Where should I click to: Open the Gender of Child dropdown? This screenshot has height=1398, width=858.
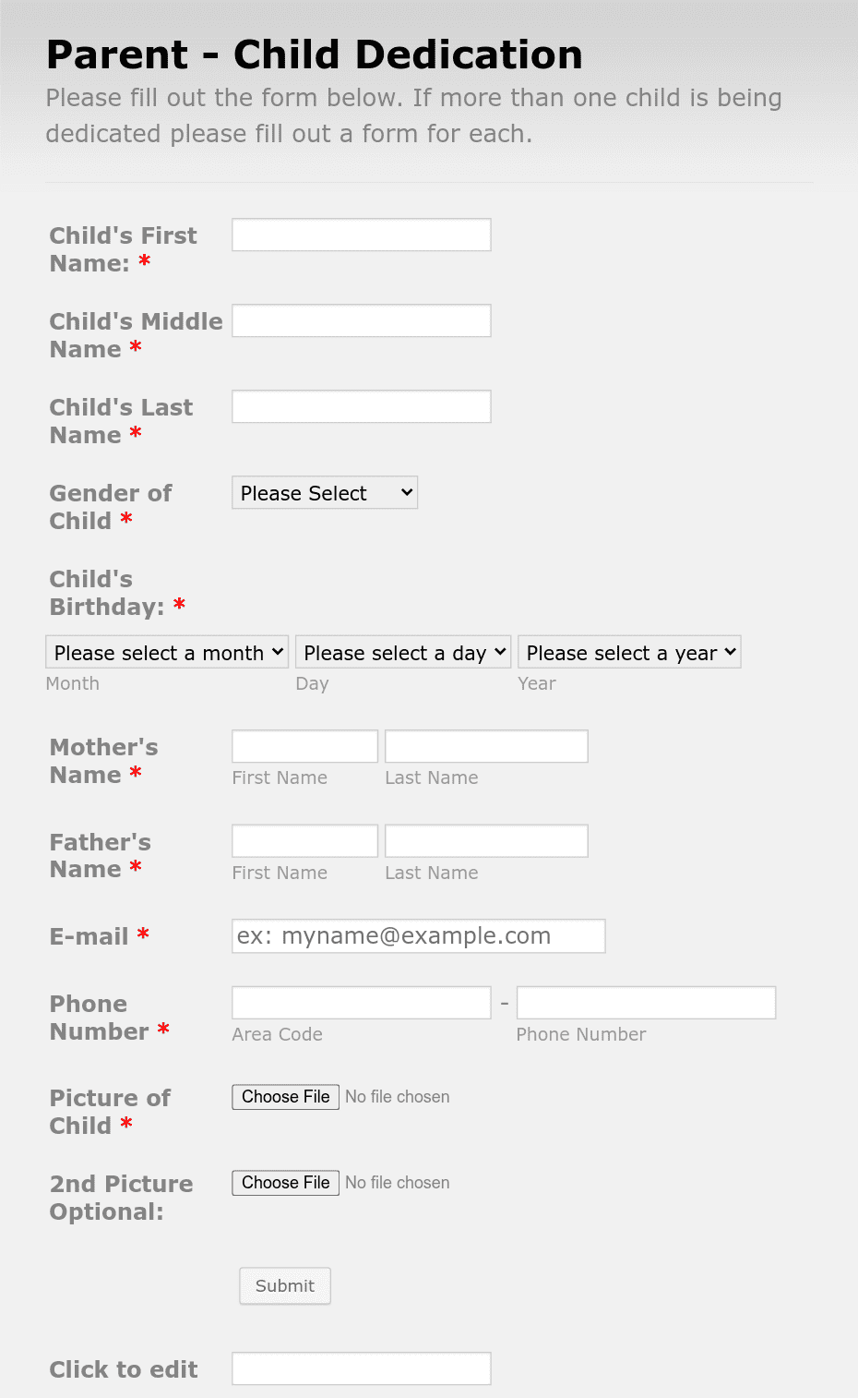[x=325, y=492]
